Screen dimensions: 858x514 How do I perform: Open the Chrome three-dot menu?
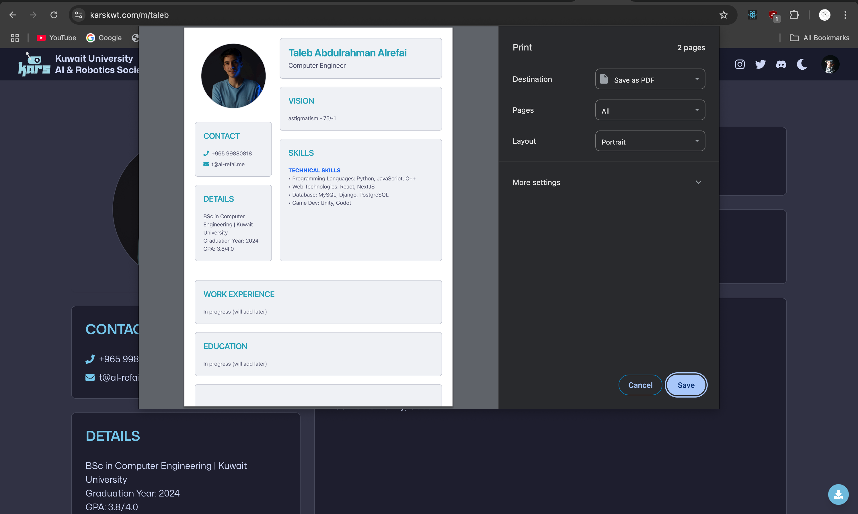pyautogui.click(x=845, y=15)
